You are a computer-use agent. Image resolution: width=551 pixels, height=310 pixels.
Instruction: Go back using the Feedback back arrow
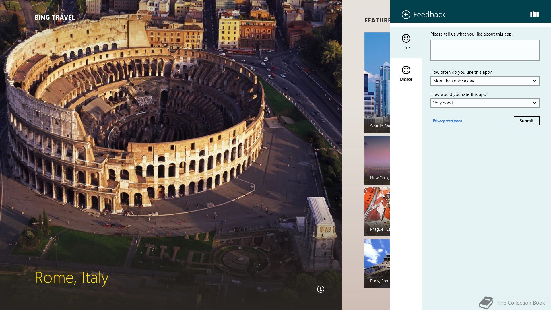406,15
